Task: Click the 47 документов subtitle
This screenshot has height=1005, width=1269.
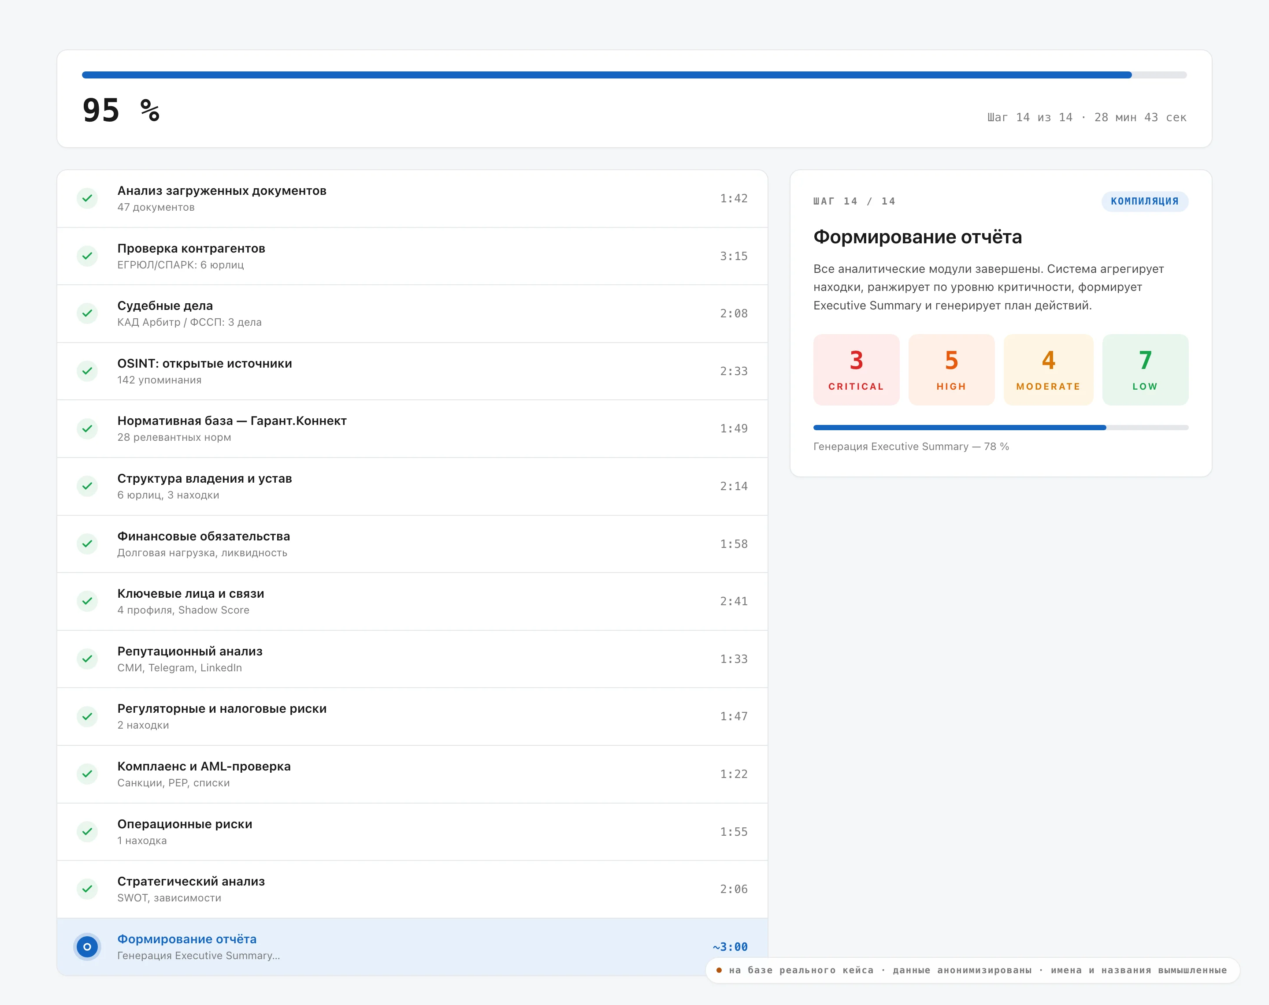Action: pos(156,207)
